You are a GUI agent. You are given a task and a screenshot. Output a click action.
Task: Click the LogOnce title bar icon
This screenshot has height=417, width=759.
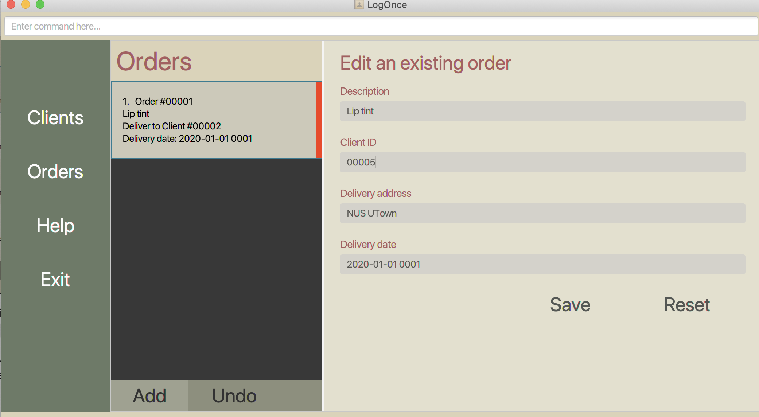[359, 5]
